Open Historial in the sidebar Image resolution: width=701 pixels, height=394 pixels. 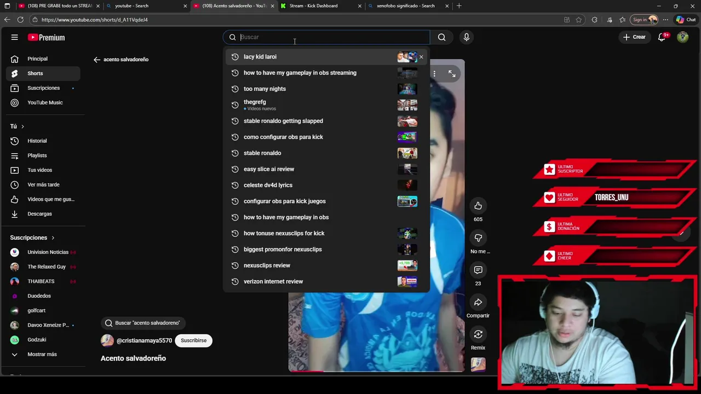point(43,141)
